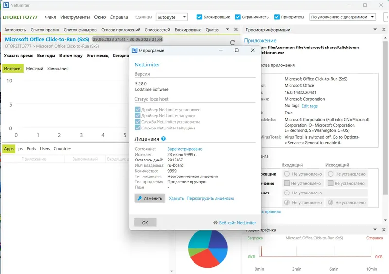Click the NetLimiter logo icon in the main title bar
Image resolution: width=389 pixels, height=274 pixels.
pyautogui.click(x=6, y=5)
